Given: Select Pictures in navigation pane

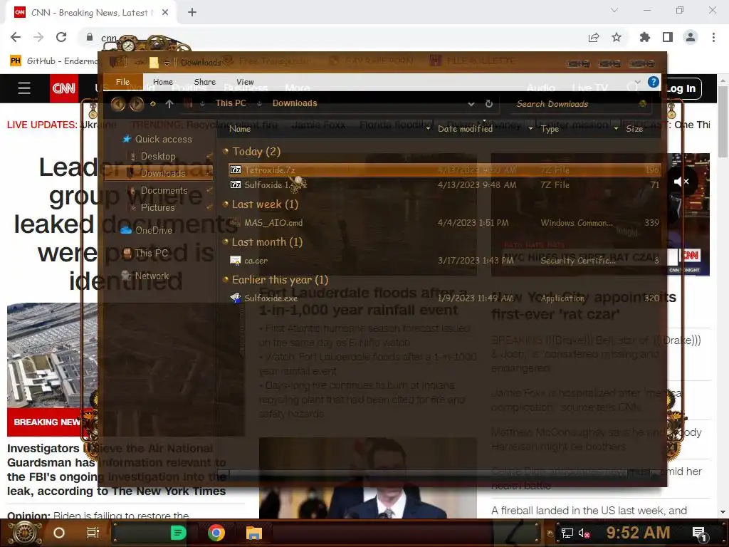Looking at the screenshot, I should pyautogui.click(x=157, y=207).
